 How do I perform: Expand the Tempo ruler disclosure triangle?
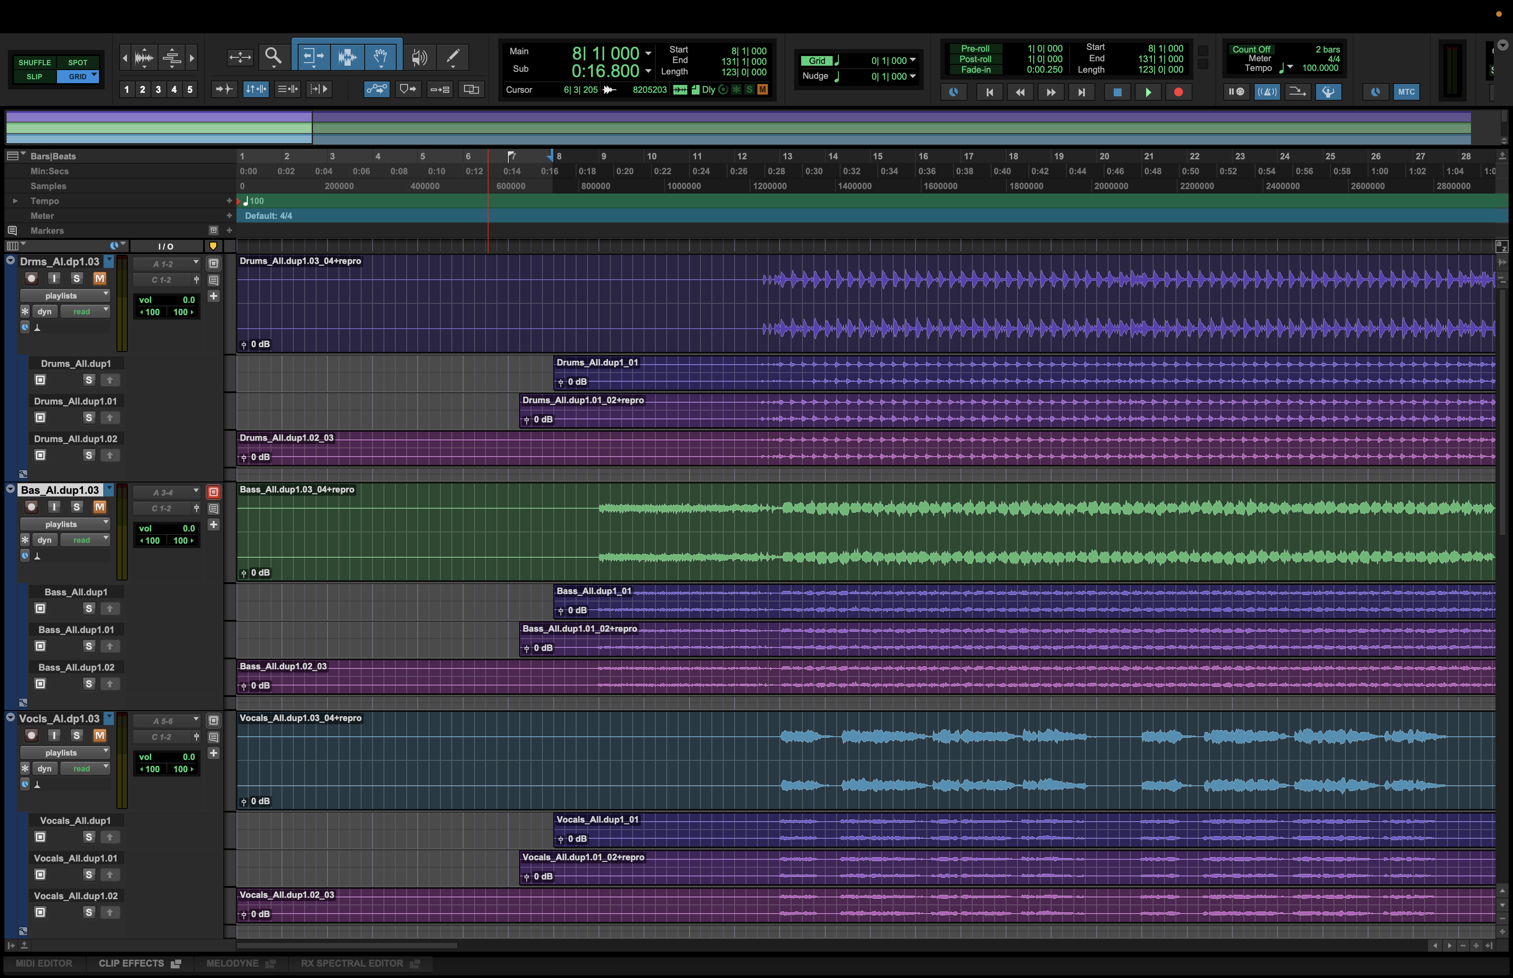coord(14,201)
